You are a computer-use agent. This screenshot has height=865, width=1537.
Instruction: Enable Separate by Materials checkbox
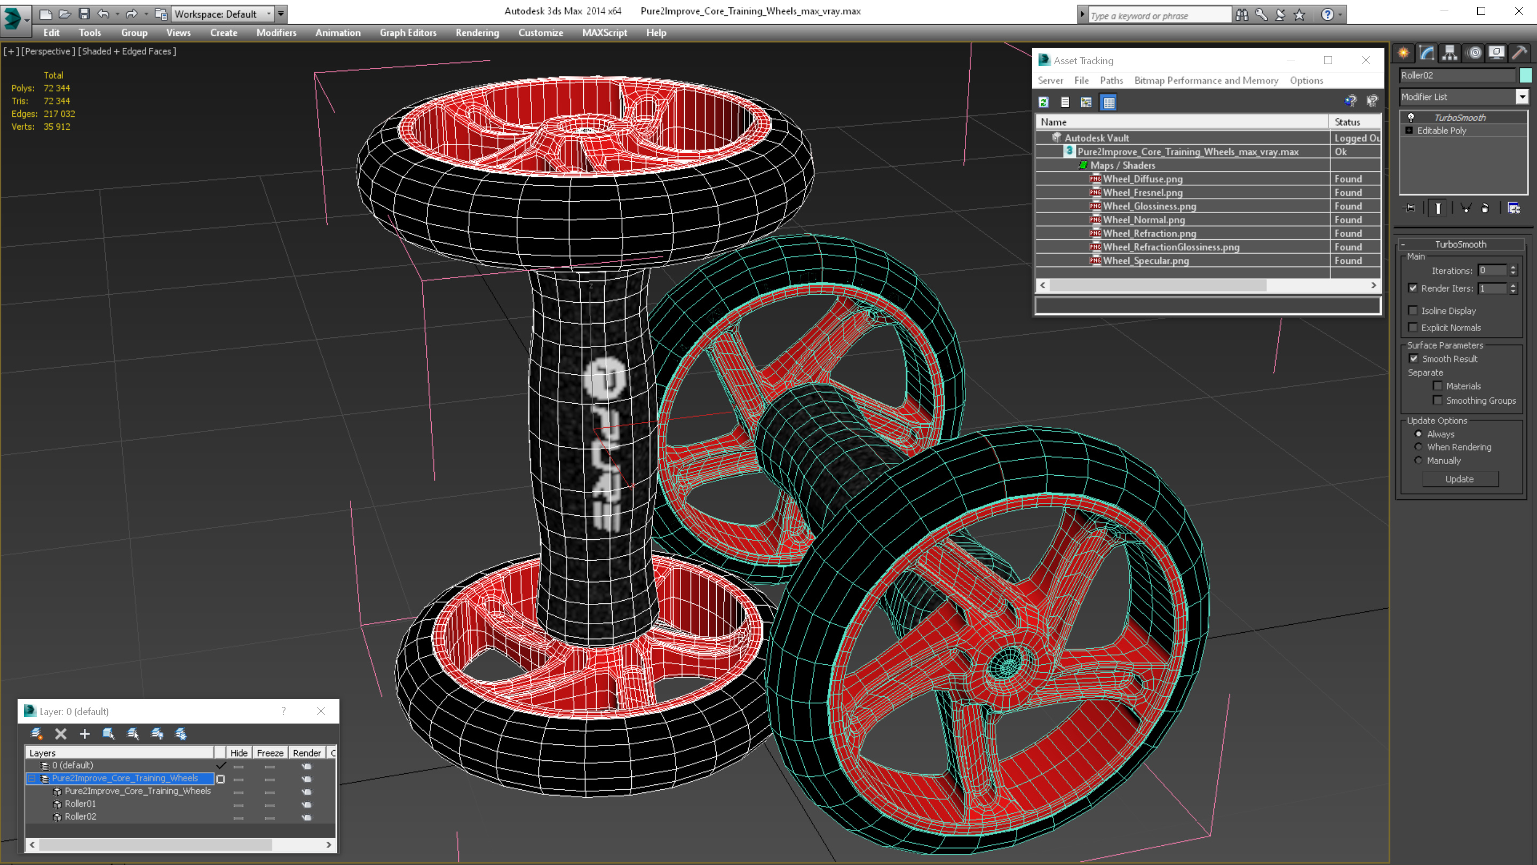[1437, 386]
